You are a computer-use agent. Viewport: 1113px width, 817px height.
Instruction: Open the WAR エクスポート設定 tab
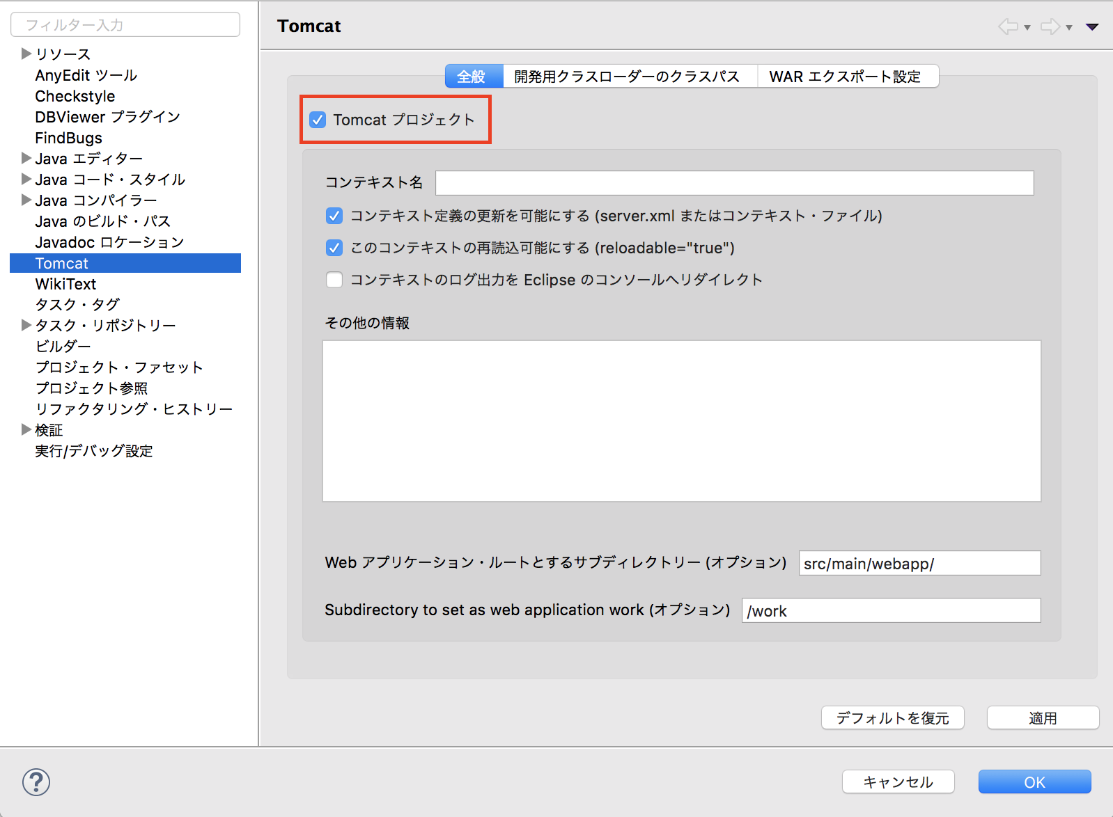[x=848, y=76]
